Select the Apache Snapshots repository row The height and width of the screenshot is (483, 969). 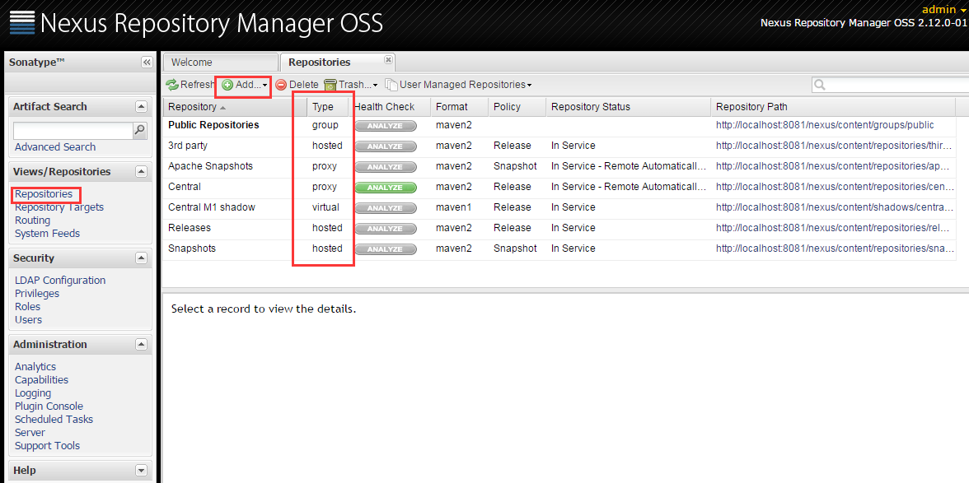211,166
